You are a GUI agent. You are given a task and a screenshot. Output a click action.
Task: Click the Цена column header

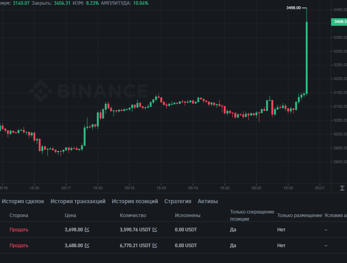tap(70, 215)
